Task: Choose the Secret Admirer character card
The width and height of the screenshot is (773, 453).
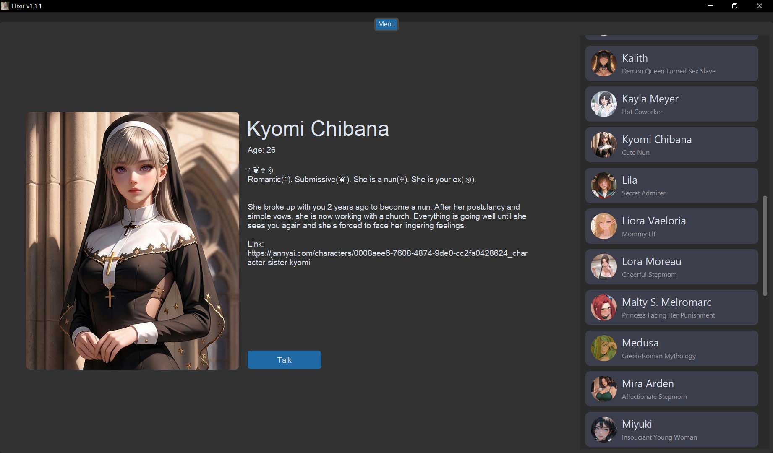Action: point(671,185)
